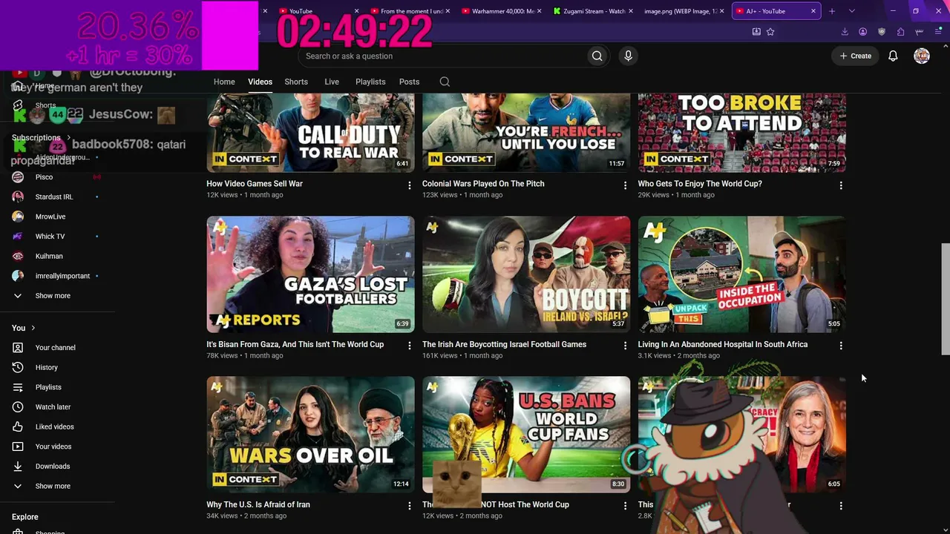Switch to the channel Home tab
This screenshot has width=950, height=534.
click(224, 82)
